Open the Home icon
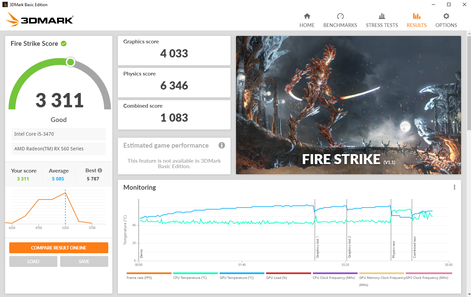 [x=307, y=16]
